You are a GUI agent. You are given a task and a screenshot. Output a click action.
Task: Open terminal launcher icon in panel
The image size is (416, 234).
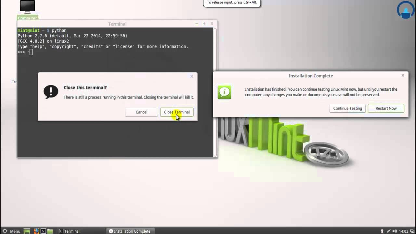(x=43, y=231)
